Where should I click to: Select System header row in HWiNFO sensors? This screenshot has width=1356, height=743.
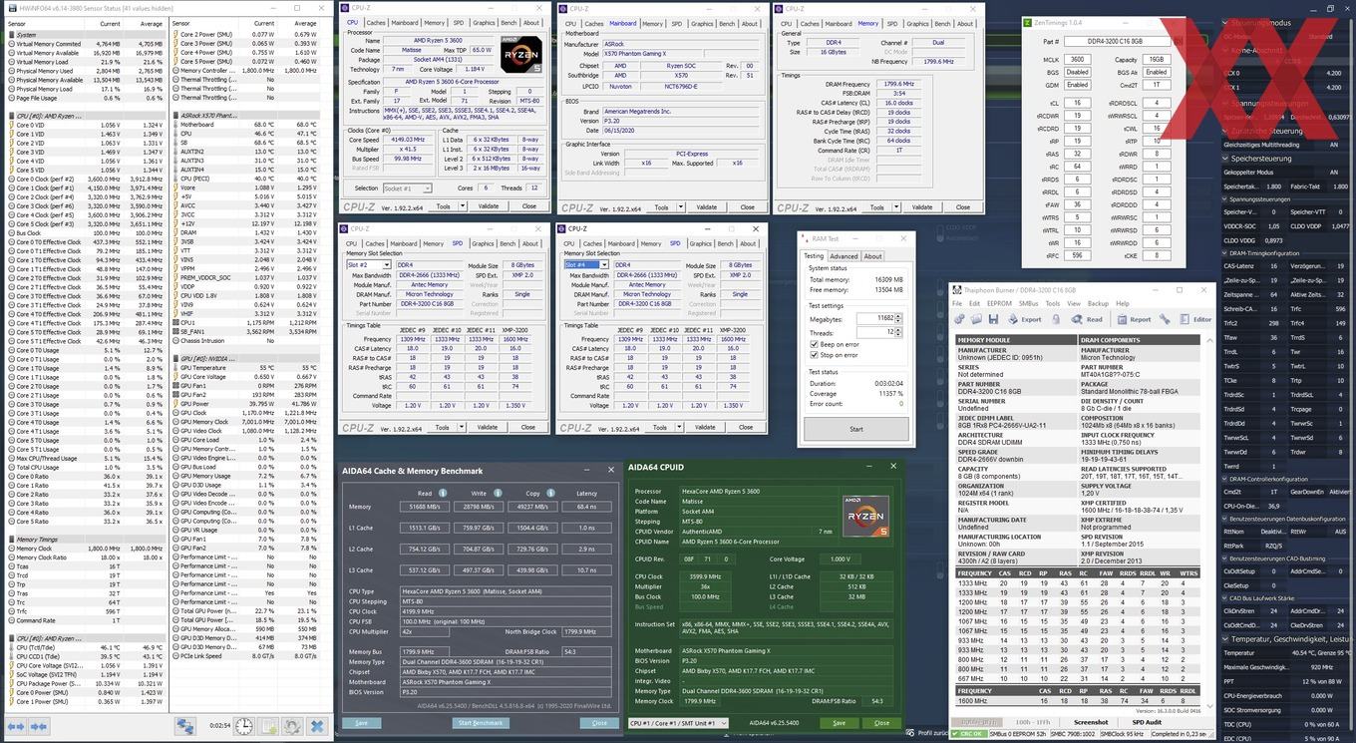pos(86,35)
